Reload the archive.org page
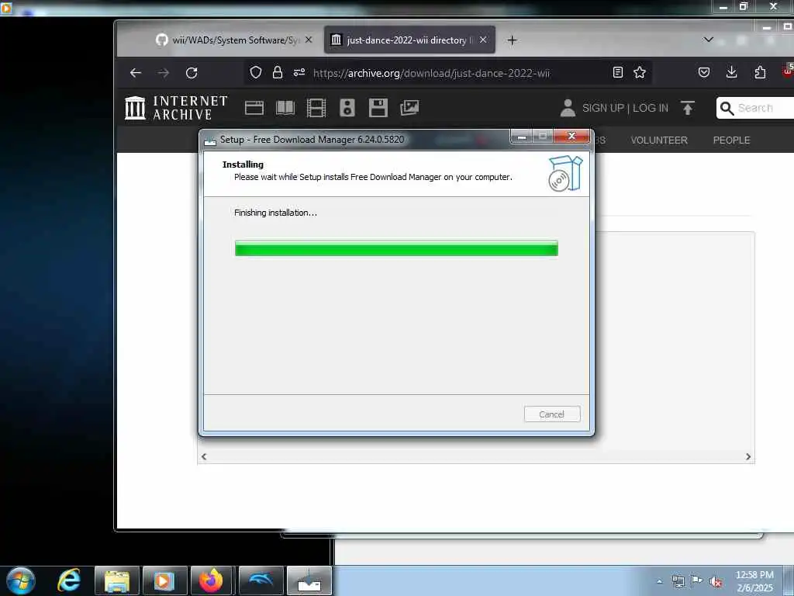Screen dimensions: 794x596 (x=192, y=73)
